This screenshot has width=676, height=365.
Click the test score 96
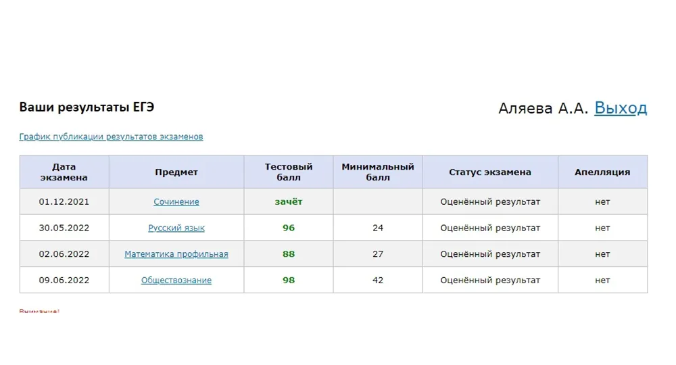(289, 228)
